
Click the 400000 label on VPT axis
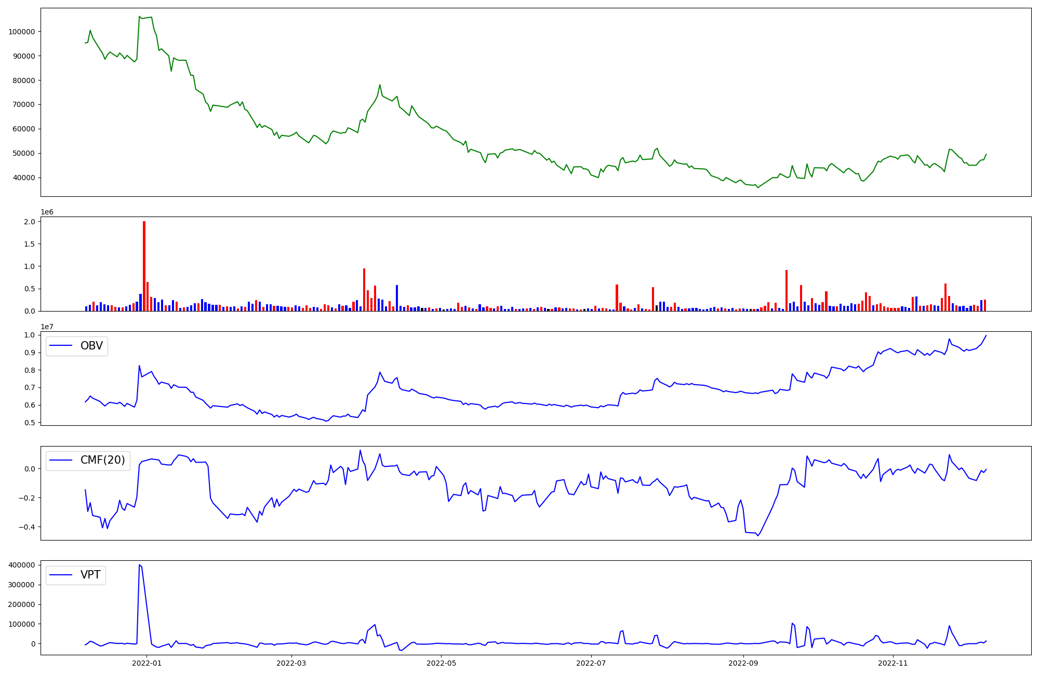point(22,565)
